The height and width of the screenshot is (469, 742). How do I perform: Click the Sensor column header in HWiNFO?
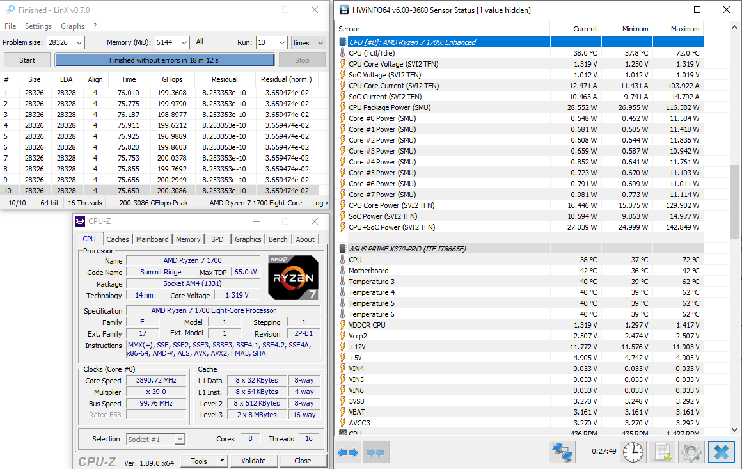pyautogui.click(x=443, y=29)
